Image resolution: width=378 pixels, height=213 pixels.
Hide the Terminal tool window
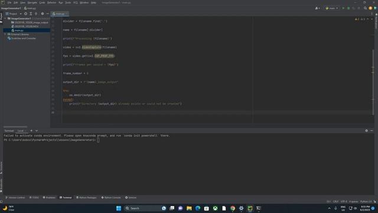coord(372,131)
